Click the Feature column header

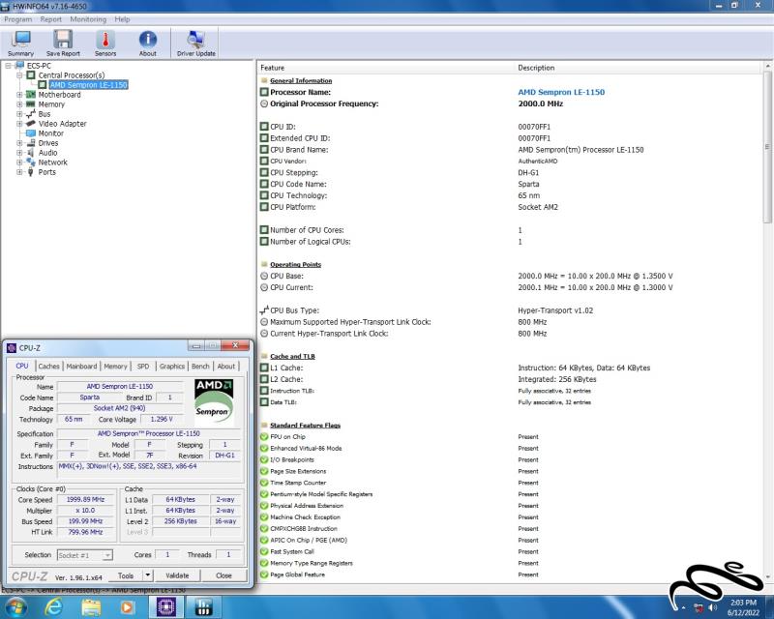(386, 68)
